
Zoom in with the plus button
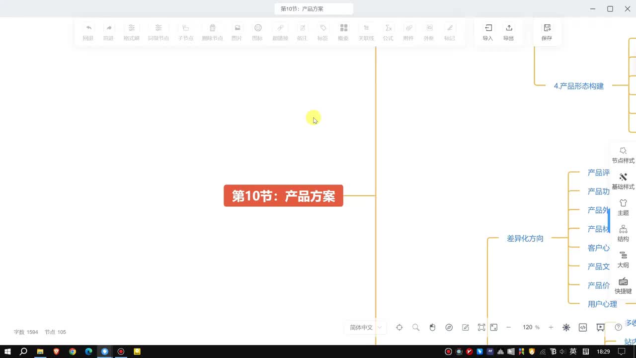pos(551,327)
